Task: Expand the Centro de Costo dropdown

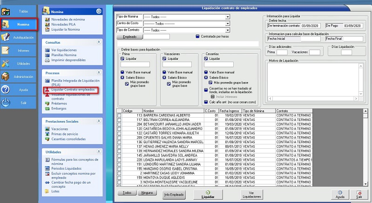Action: click(228, 23)
